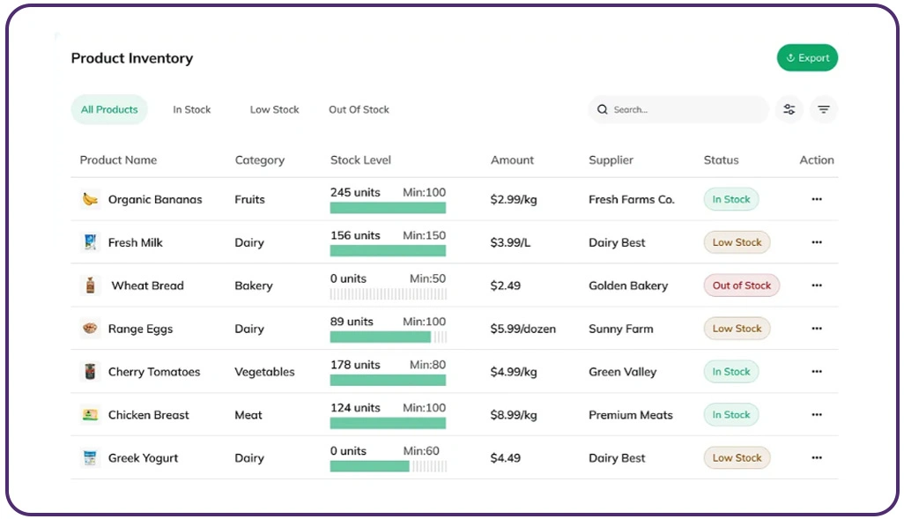Screen dimensions: 904x519
Task: Click the Sunny Farm supplier
Action: click(620, 329)
